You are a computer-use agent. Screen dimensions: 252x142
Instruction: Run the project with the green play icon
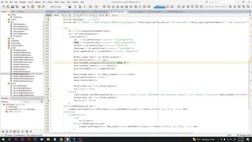[85, 7]
